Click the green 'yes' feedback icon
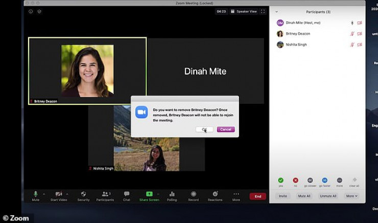This screenshot has height=223, width=378. coord(280,181)
